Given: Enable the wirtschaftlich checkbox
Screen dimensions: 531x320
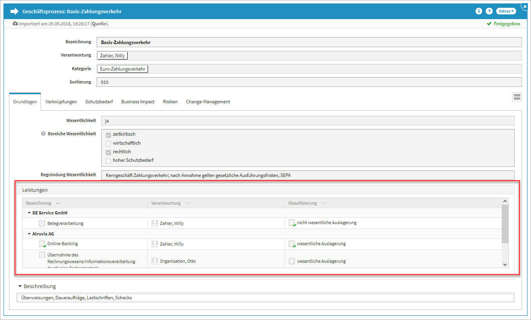Looking at the screenshot, I should (109, 143).
